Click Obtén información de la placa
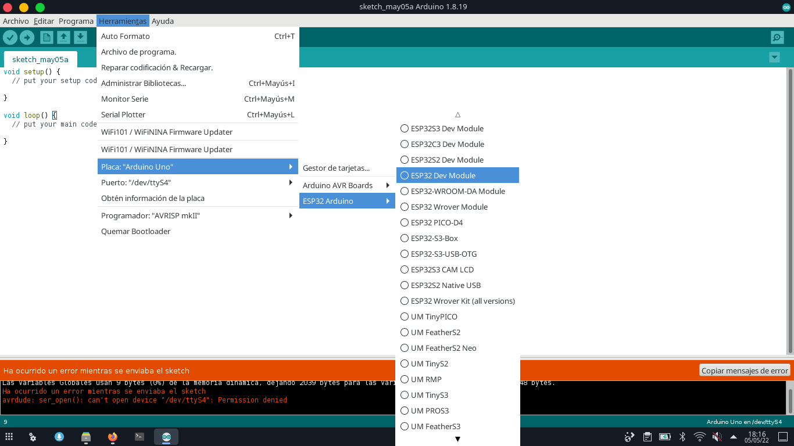Image resolution: width=794 pixels, height=446 pixels. point(197,198)
